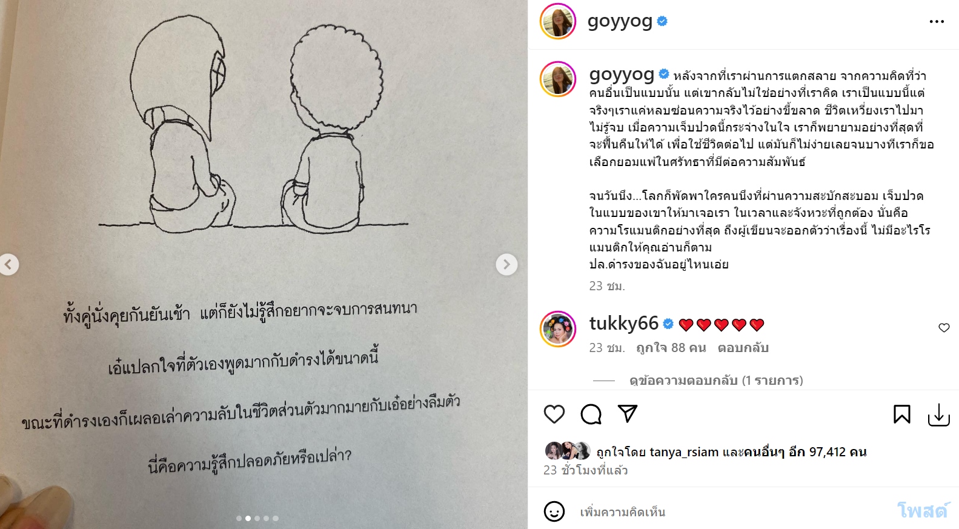
Task: View the tanya_rsiam liker profile
Action: point(684,452)
